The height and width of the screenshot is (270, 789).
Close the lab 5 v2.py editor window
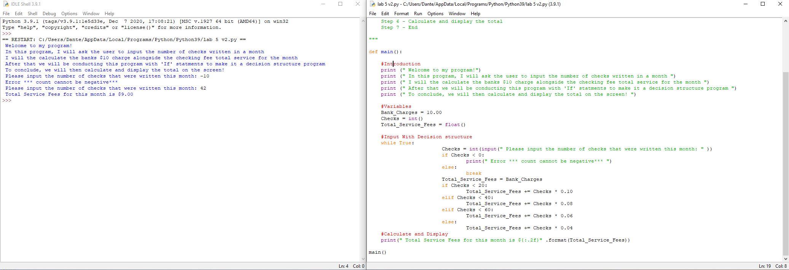[x=780, y=4]
